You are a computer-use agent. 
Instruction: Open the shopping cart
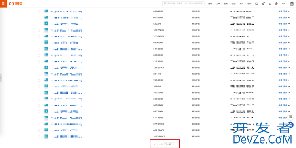point(270,4)
